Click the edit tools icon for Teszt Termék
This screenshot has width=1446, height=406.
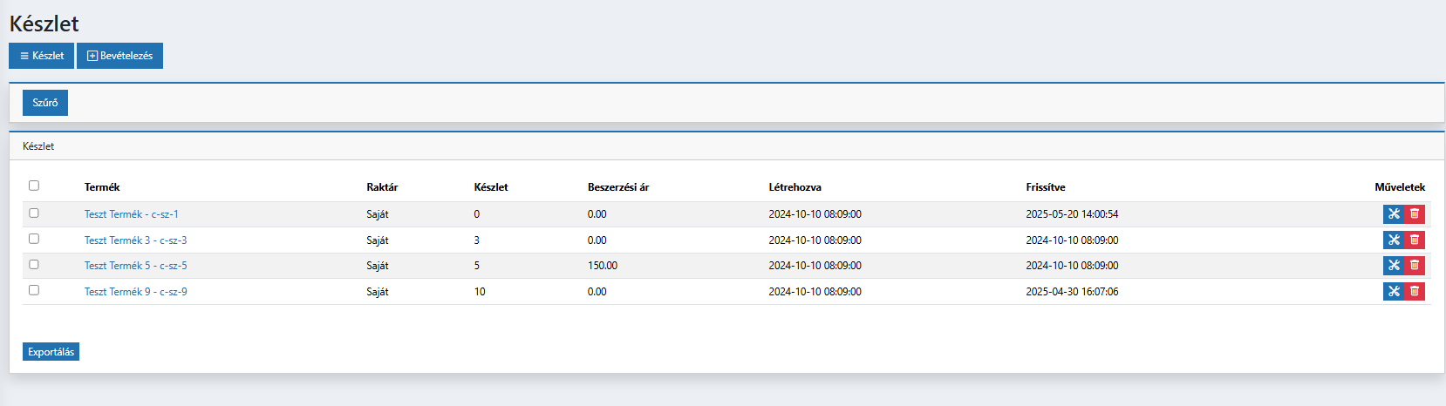(x=1393, y=214)
